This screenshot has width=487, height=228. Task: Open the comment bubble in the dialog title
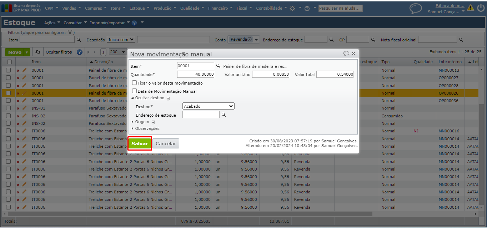tap(346, 54)
